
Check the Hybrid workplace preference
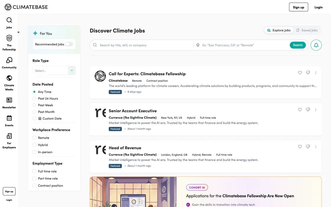[34, 145]
